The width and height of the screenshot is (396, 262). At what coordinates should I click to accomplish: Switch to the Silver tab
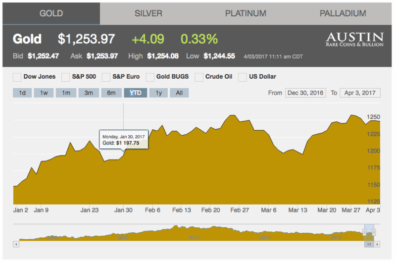pyautogui.click(x=148, y=13)
